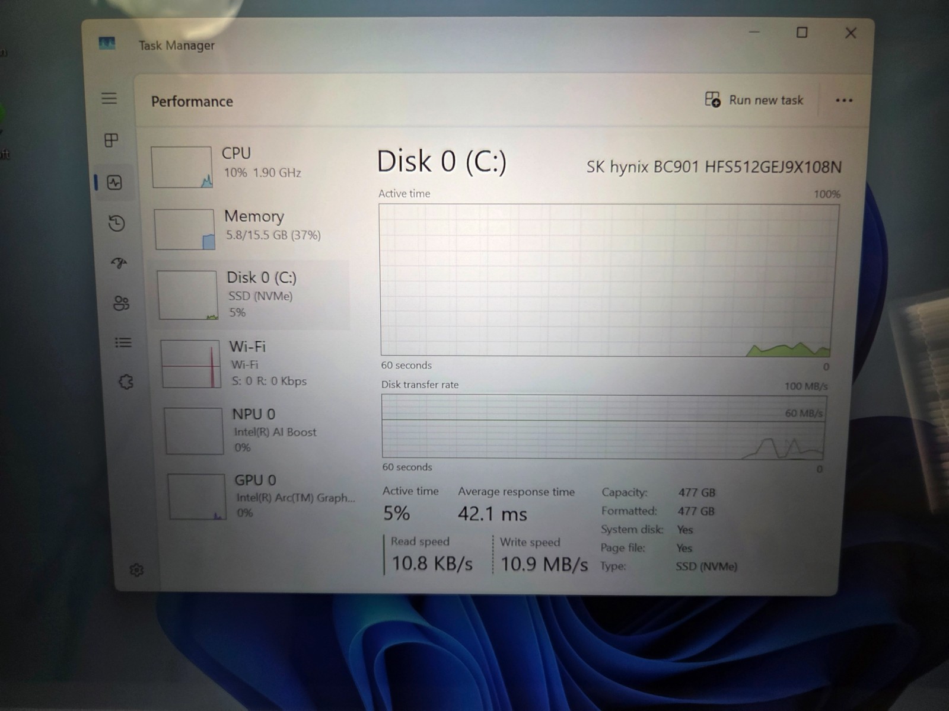Viewport: 949px width, 711px height.
Task: Click the Write speed value 10.9 MB/s
Action: tap(544, 564)
